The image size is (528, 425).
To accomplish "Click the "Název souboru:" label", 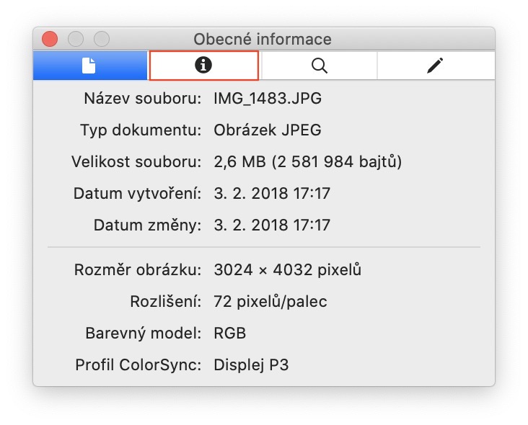I will click(143, 99).
